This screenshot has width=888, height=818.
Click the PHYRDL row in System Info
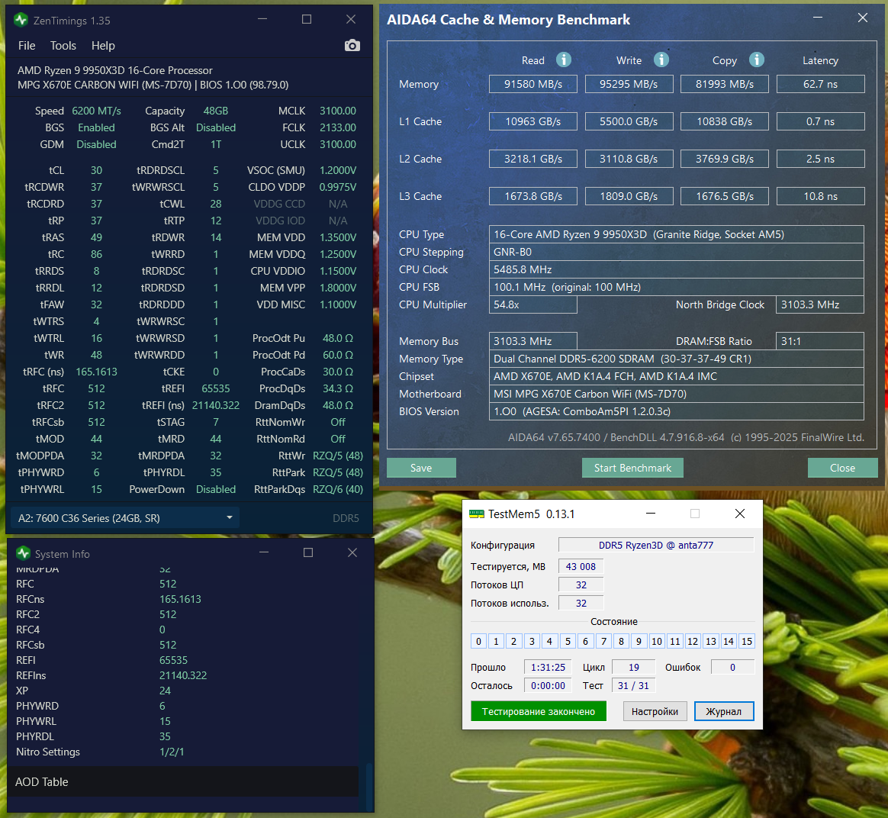pos(182,736)
